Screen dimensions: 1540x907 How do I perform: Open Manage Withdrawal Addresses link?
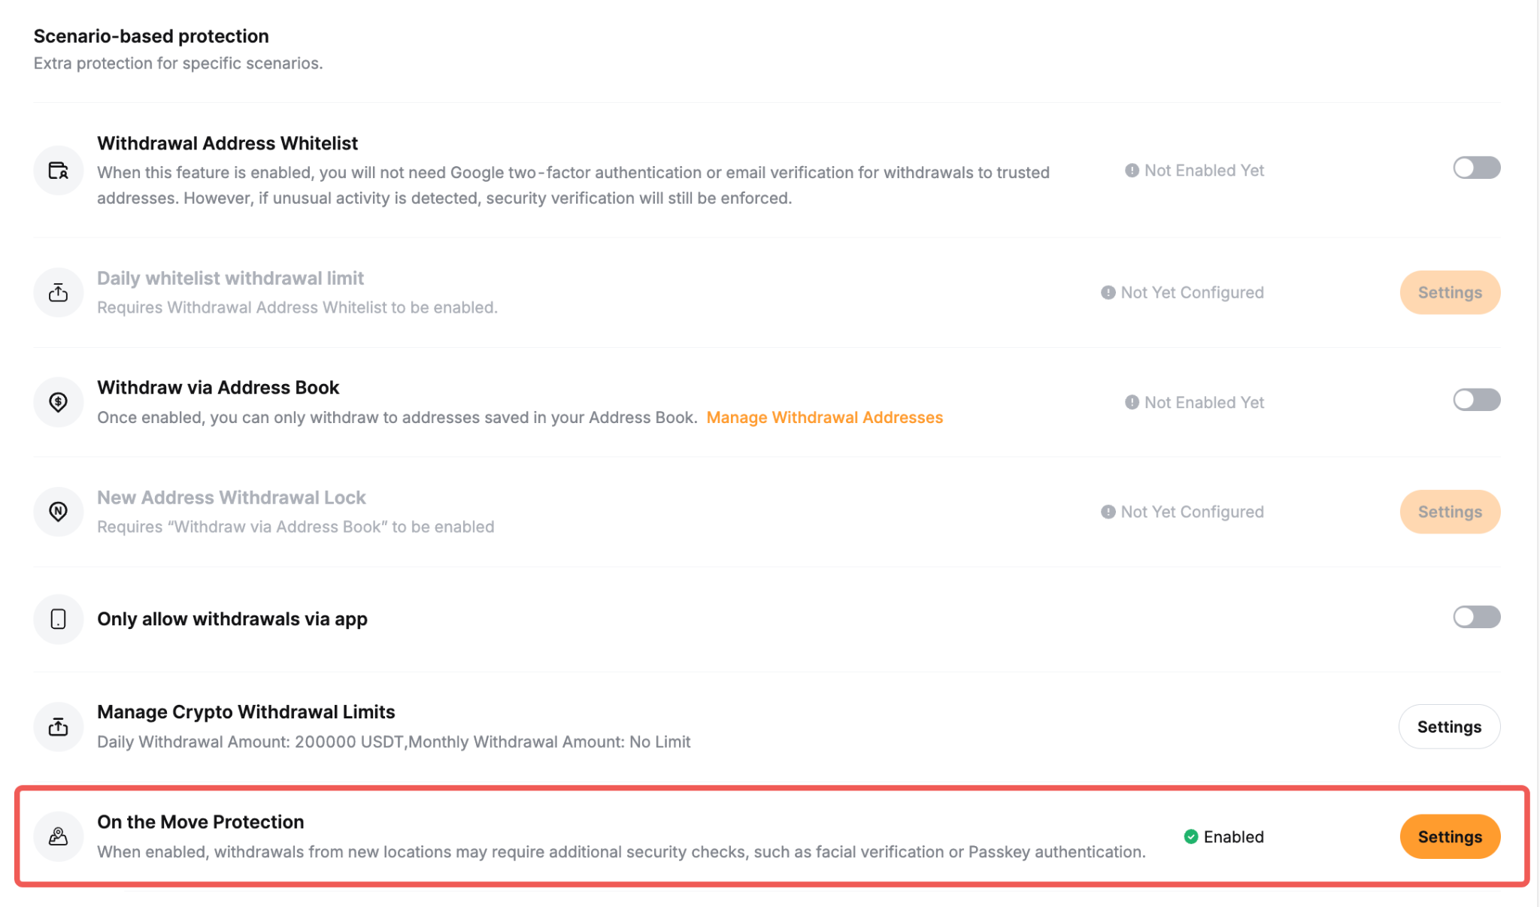(x=824, y=417)
